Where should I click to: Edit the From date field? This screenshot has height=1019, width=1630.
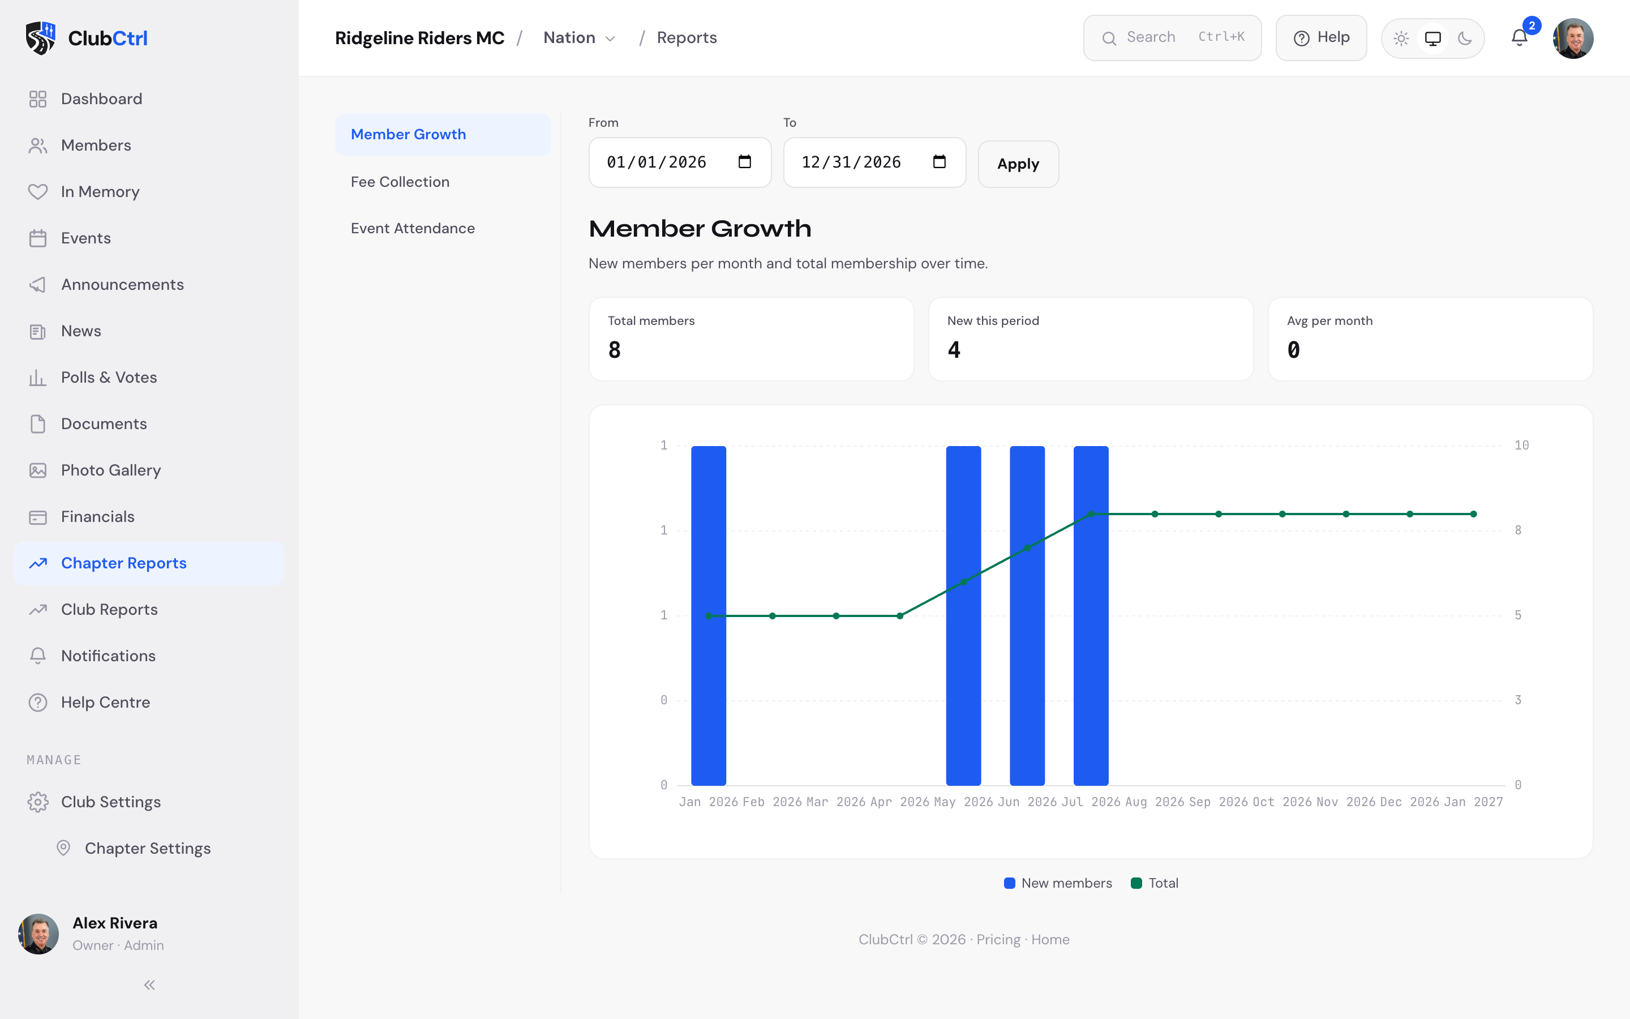click(680, 162)
